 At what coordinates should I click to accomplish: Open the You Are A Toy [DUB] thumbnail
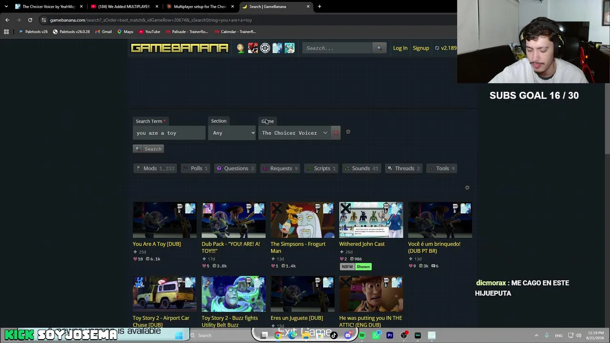coord(164,220)
